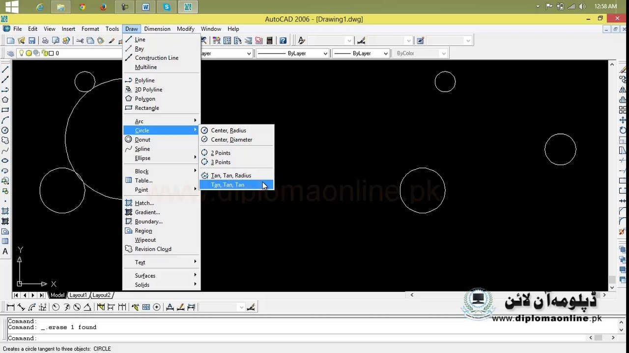Click the Save icon in toolbar
This screenshot has height=353, width=629.
[32, 41]
